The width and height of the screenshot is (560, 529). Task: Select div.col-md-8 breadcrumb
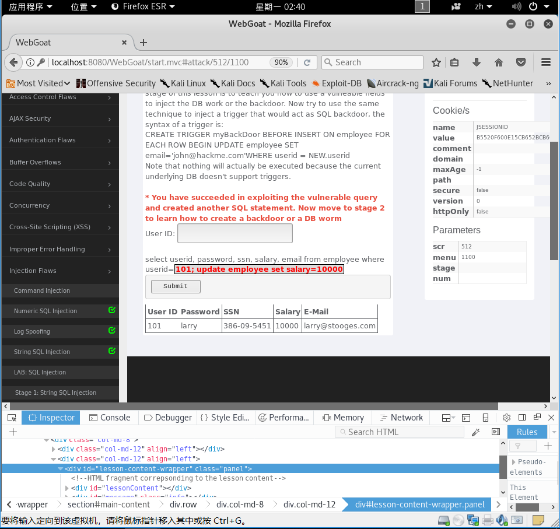[240, 505]
